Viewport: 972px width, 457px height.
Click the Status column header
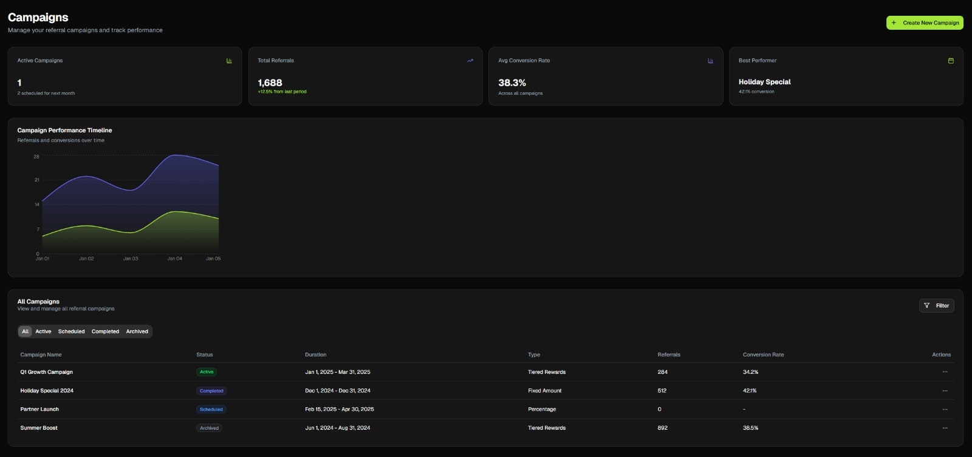click(205, 355)
